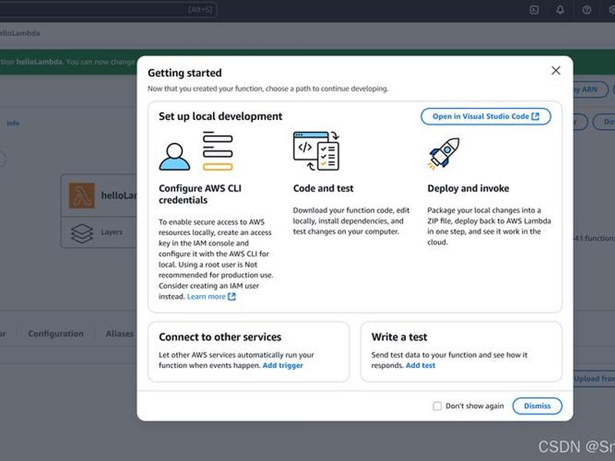
Task: Click the Deploy and invoke heading
Action: (468, 188)
